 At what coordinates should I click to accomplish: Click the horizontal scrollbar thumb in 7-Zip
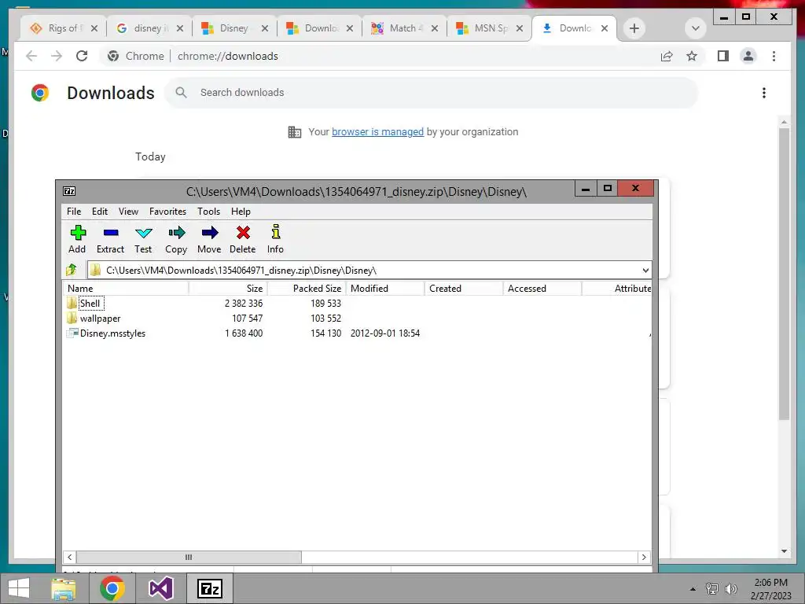click(x=189, y=558)
